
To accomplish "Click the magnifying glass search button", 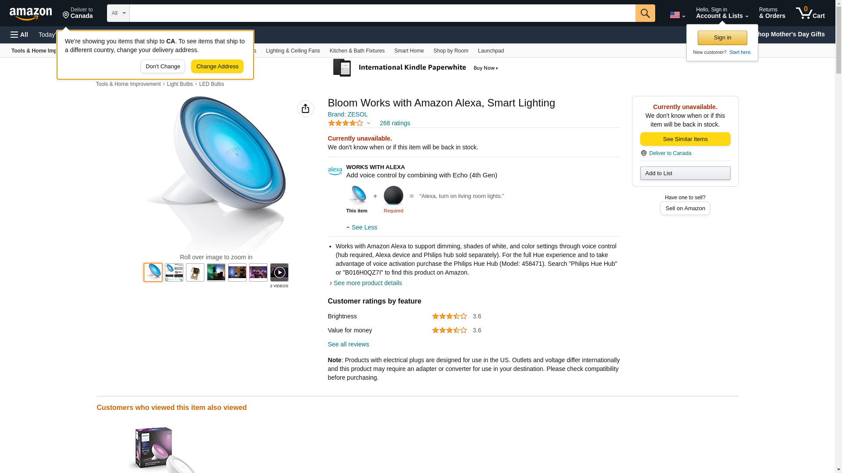I will click(x=645, y=13).
